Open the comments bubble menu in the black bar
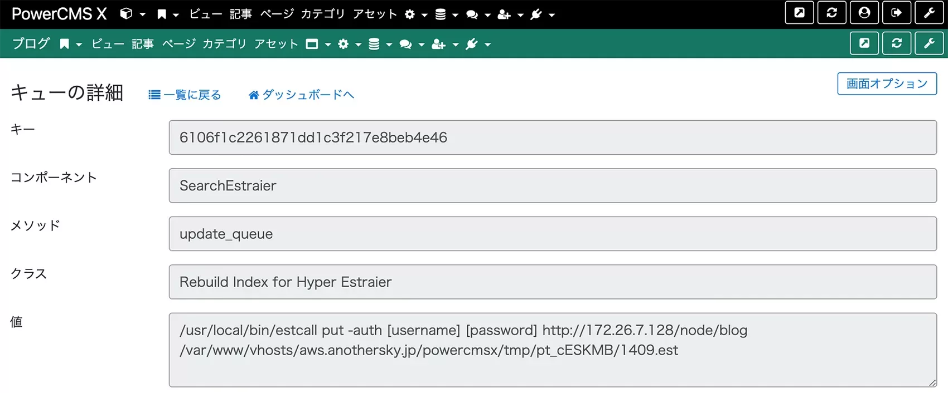948x393 pixels. [472, 14]
